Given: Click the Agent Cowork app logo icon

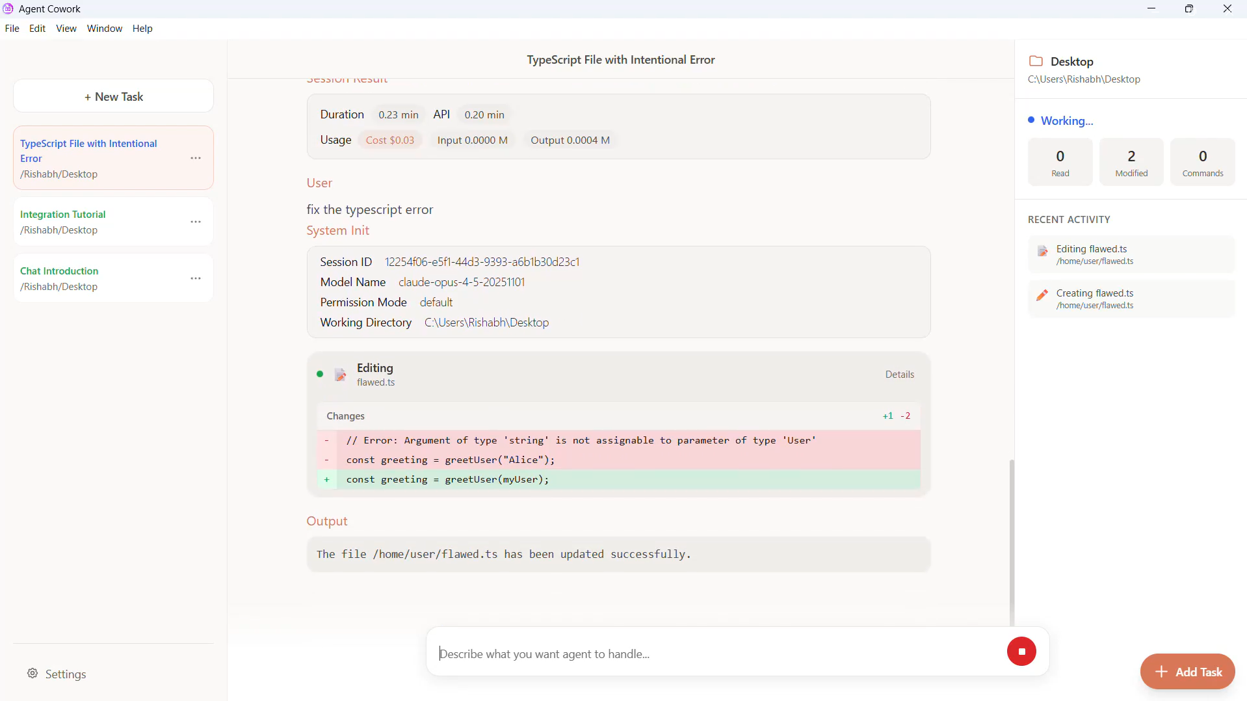Looking at the screenshot, I should (x=8, y=8).
